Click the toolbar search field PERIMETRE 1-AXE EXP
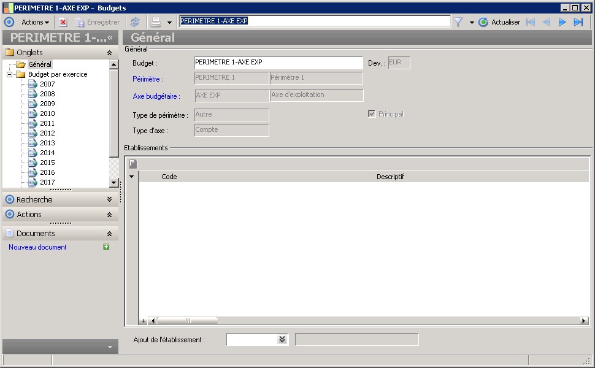Viewport: 595px width, 368px height. tap(315, 21)
